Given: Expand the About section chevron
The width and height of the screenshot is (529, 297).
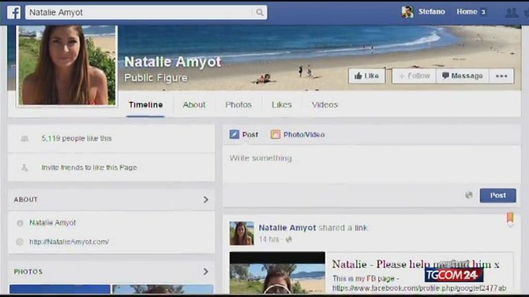Looking at the screenshot, I should tap(206, 200).
